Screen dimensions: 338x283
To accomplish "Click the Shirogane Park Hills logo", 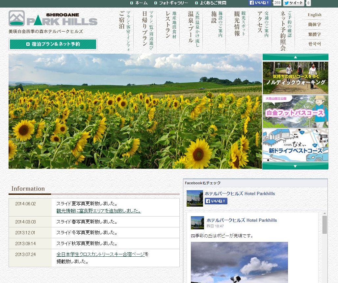I will [x=53, y=18].
